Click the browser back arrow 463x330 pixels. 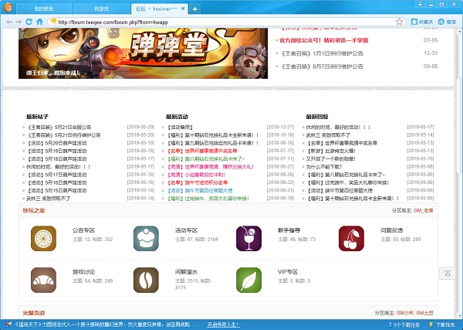coord(8,22)
